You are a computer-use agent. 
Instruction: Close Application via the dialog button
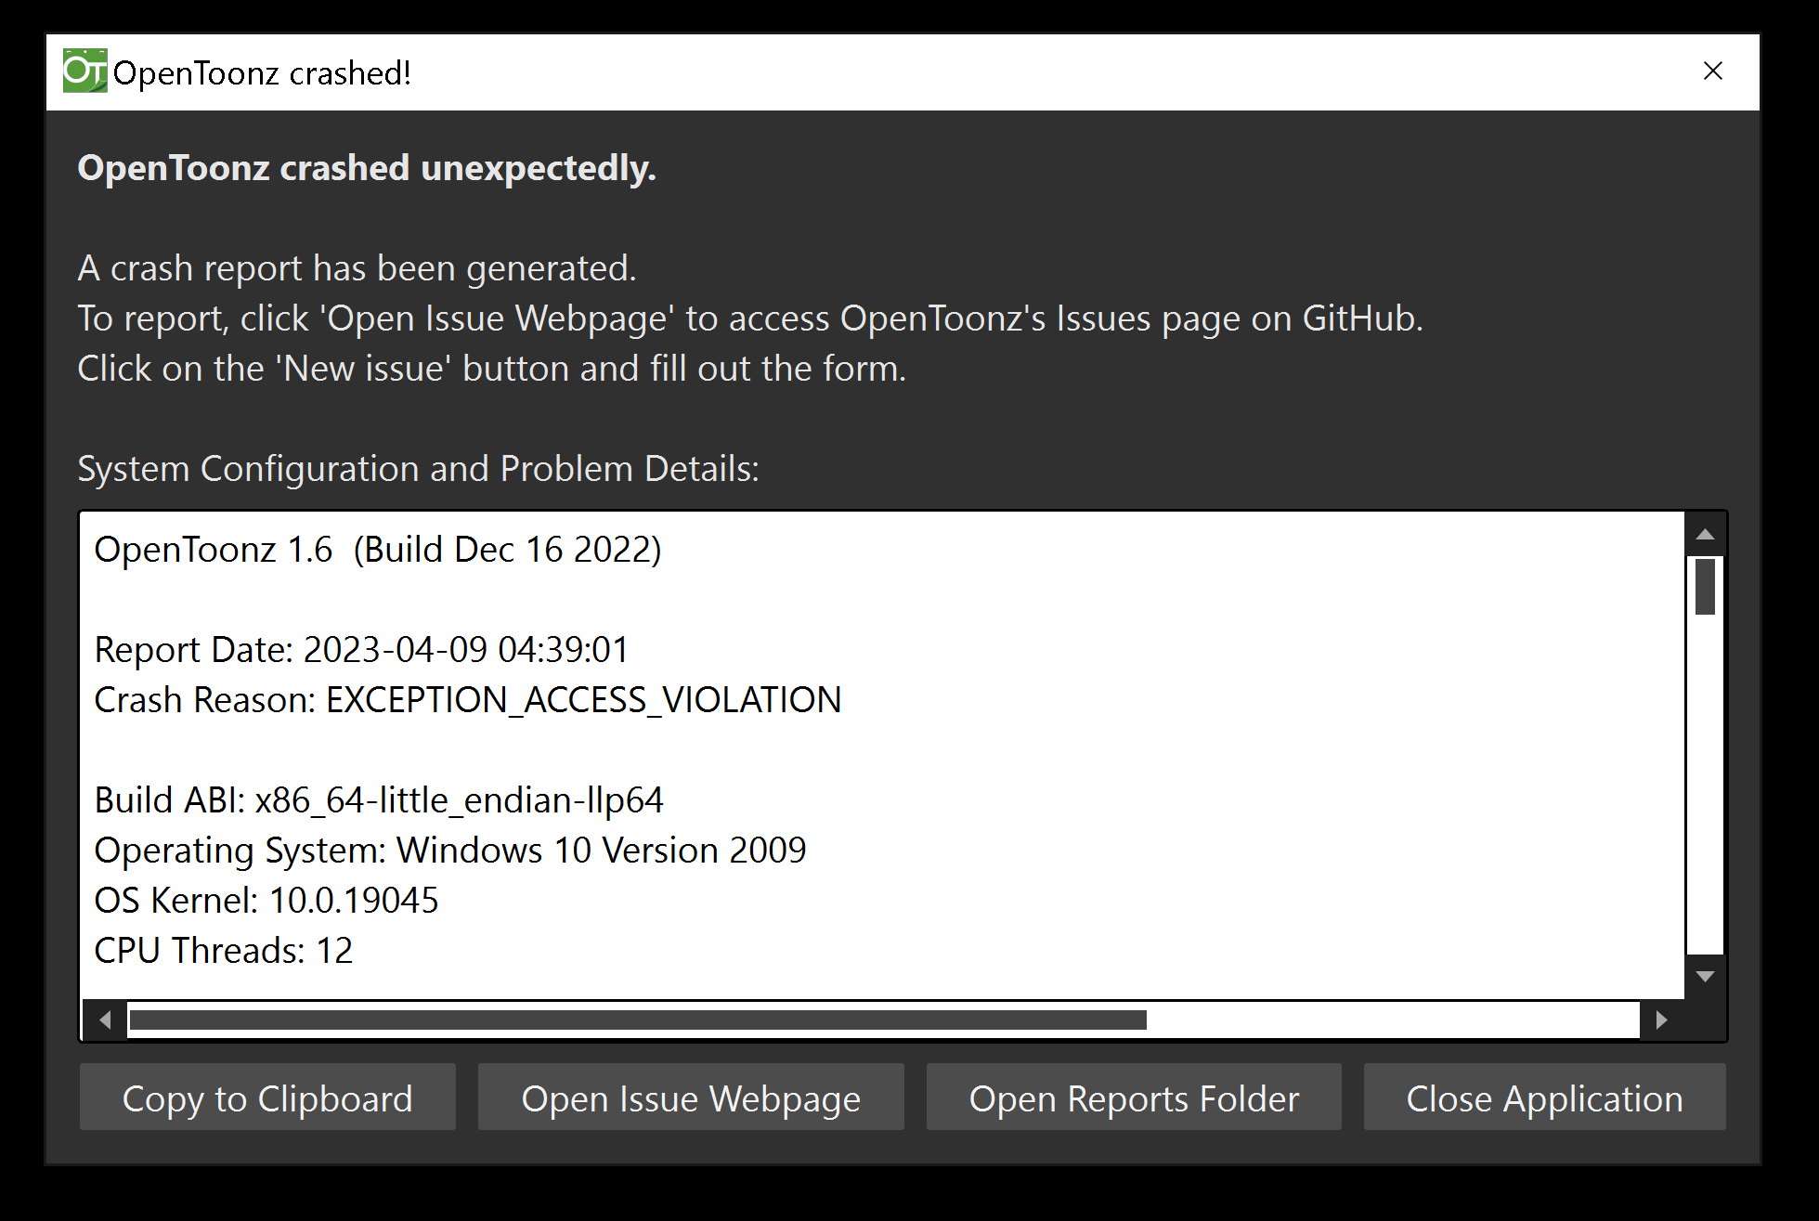point(1544,1098)
